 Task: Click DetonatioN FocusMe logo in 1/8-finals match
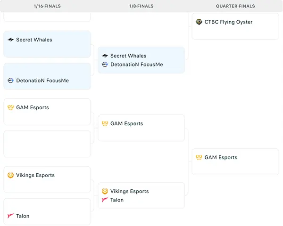[x=105, y=65]
